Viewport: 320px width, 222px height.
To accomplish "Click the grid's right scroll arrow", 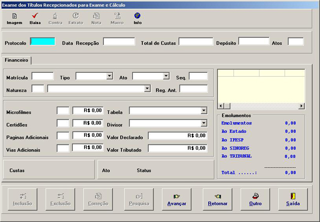I will point(301,106).
